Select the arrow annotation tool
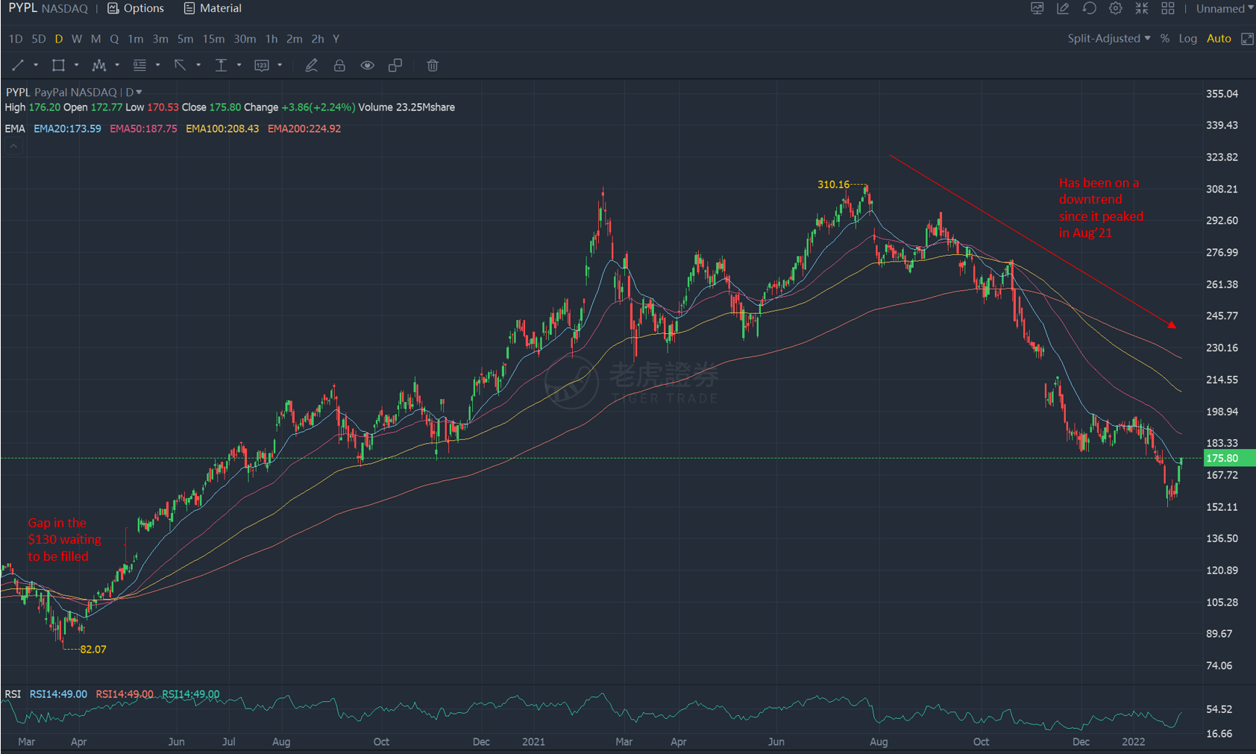1256x754 pixels. [180, 66]
